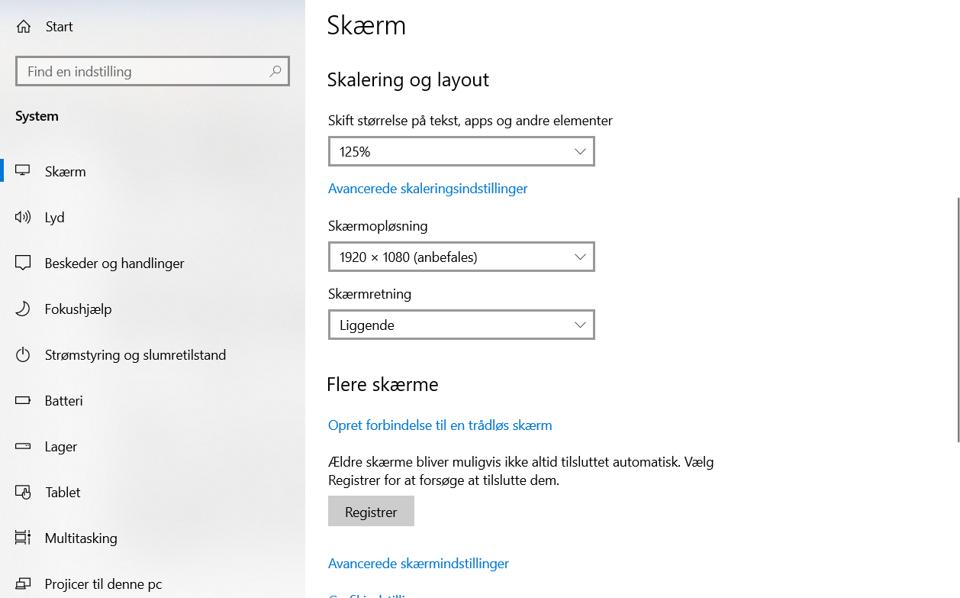
Task: Click the Multitasking icon
Action: (23, 538)
